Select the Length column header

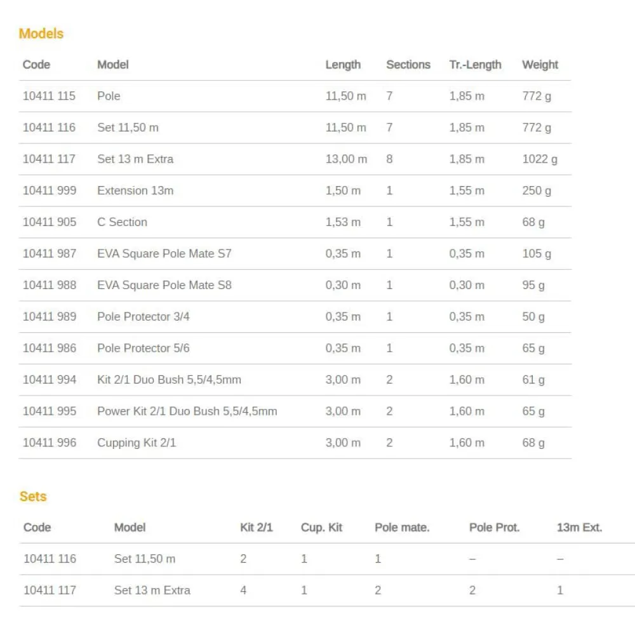[343, 65]
